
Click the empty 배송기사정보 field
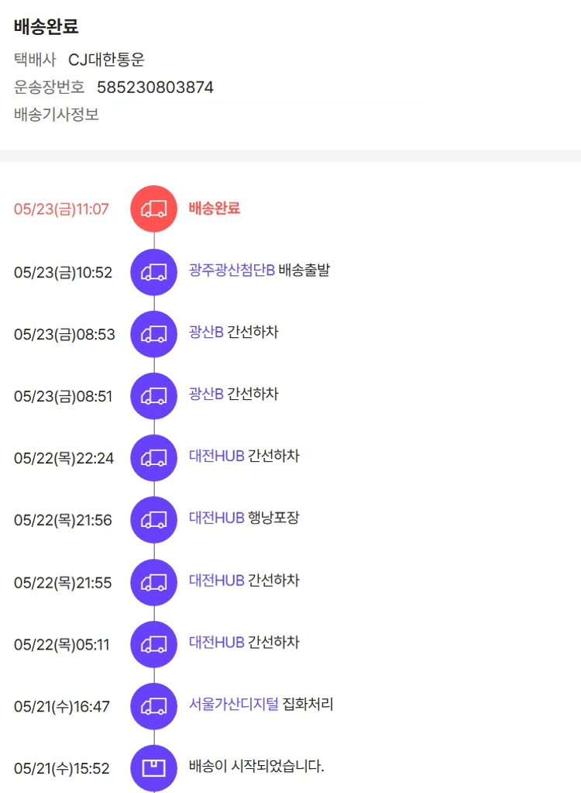pos(268,119)
